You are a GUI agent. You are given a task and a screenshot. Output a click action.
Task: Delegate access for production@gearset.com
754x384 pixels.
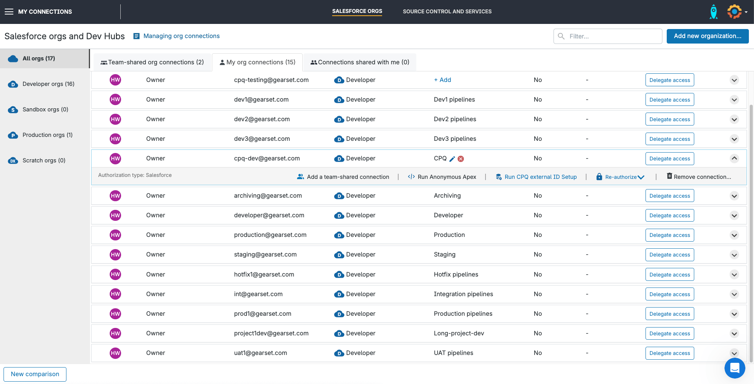pos(669,235)
